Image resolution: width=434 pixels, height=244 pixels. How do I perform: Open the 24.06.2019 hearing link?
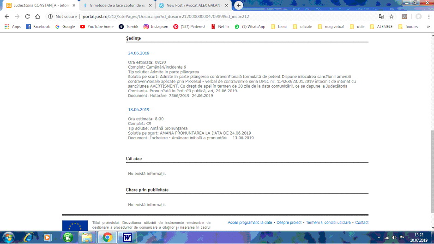click(139, 53)
